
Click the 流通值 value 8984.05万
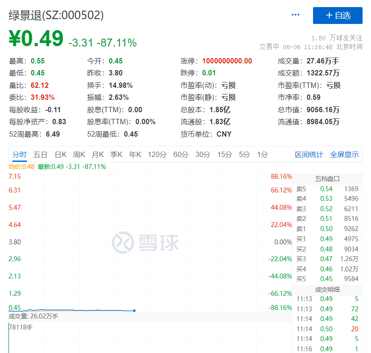(323, 122)
